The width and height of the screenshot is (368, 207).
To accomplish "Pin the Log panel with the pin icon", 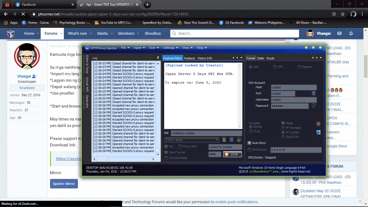I will (x=158, y=58).
